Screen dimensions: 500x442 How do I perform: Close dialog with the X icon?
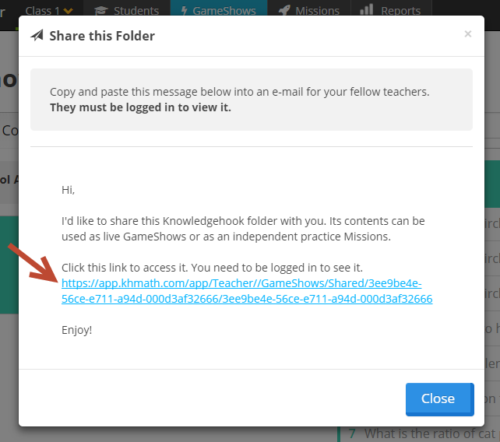[467, 33]
